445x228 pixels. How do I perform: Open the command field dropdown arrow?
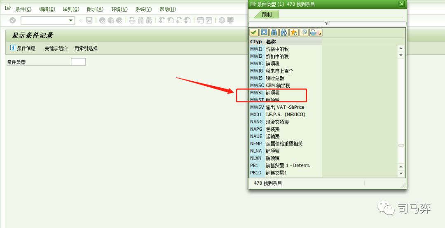click(71, 21)
